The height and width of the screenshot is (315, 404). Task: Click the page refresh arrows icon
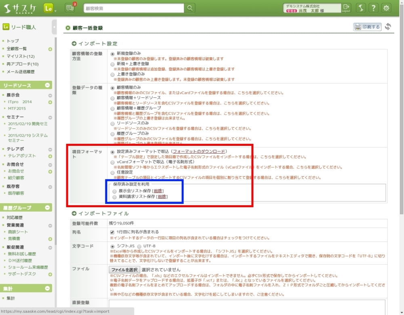[388, 27]
